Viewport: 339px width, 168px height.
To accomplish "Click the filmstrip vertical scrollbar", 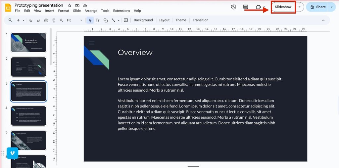I will [51, 46].
